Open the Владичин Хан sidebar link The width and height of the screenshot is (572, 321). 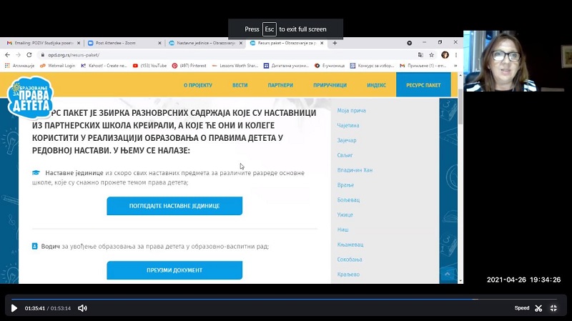click(x=355, y=170)
